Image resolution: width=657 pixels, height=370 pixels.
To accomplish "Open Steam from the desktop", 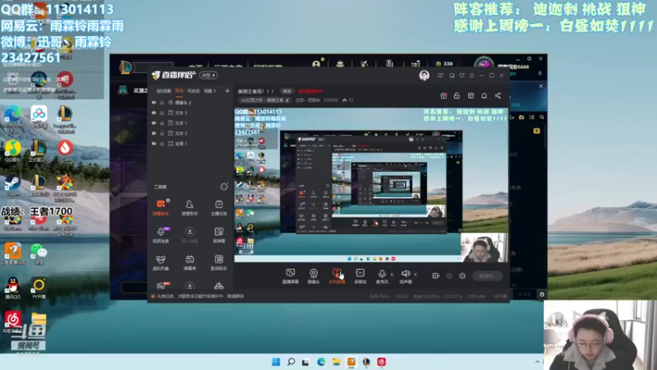I will 12,186.
